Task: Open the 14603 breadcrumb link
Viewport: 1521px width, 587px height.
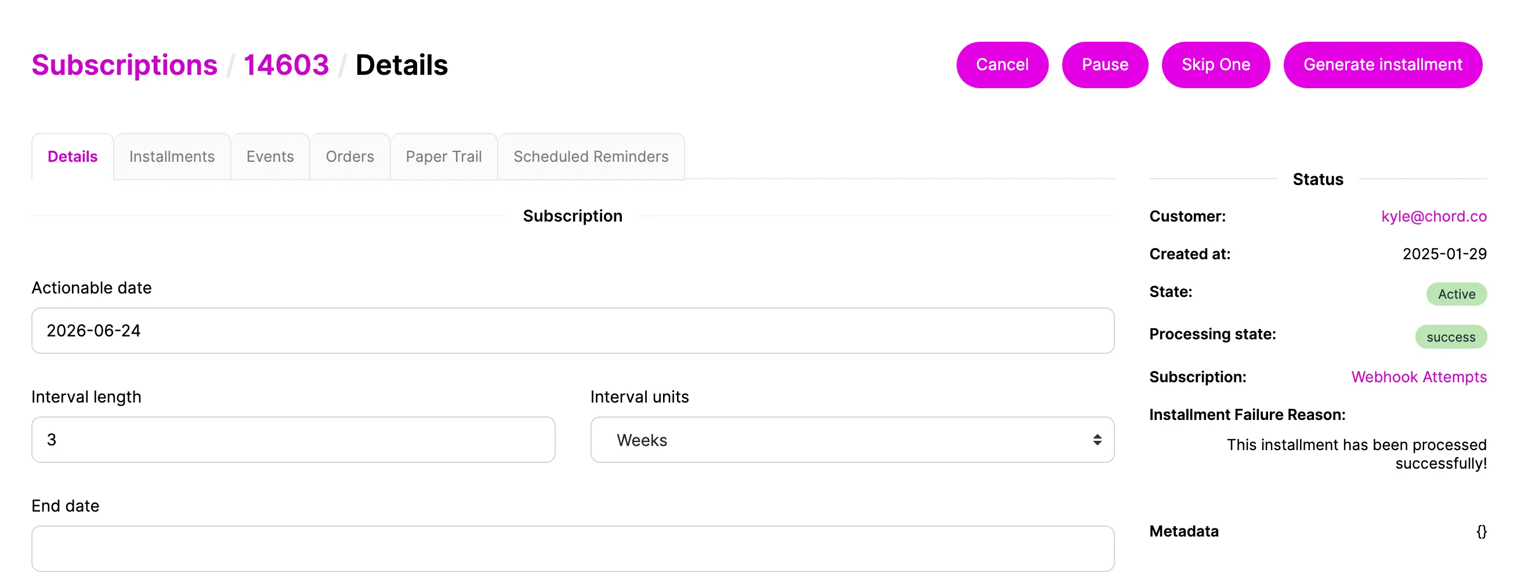Action: point(287,65)
